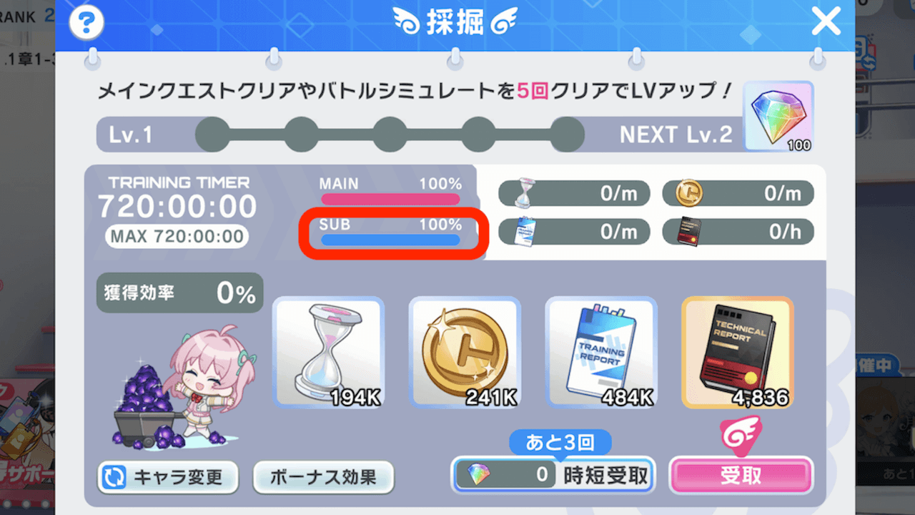Tap the hourglass rate indicator 0/m
The image size is (915, 515).
coord(574,193)
